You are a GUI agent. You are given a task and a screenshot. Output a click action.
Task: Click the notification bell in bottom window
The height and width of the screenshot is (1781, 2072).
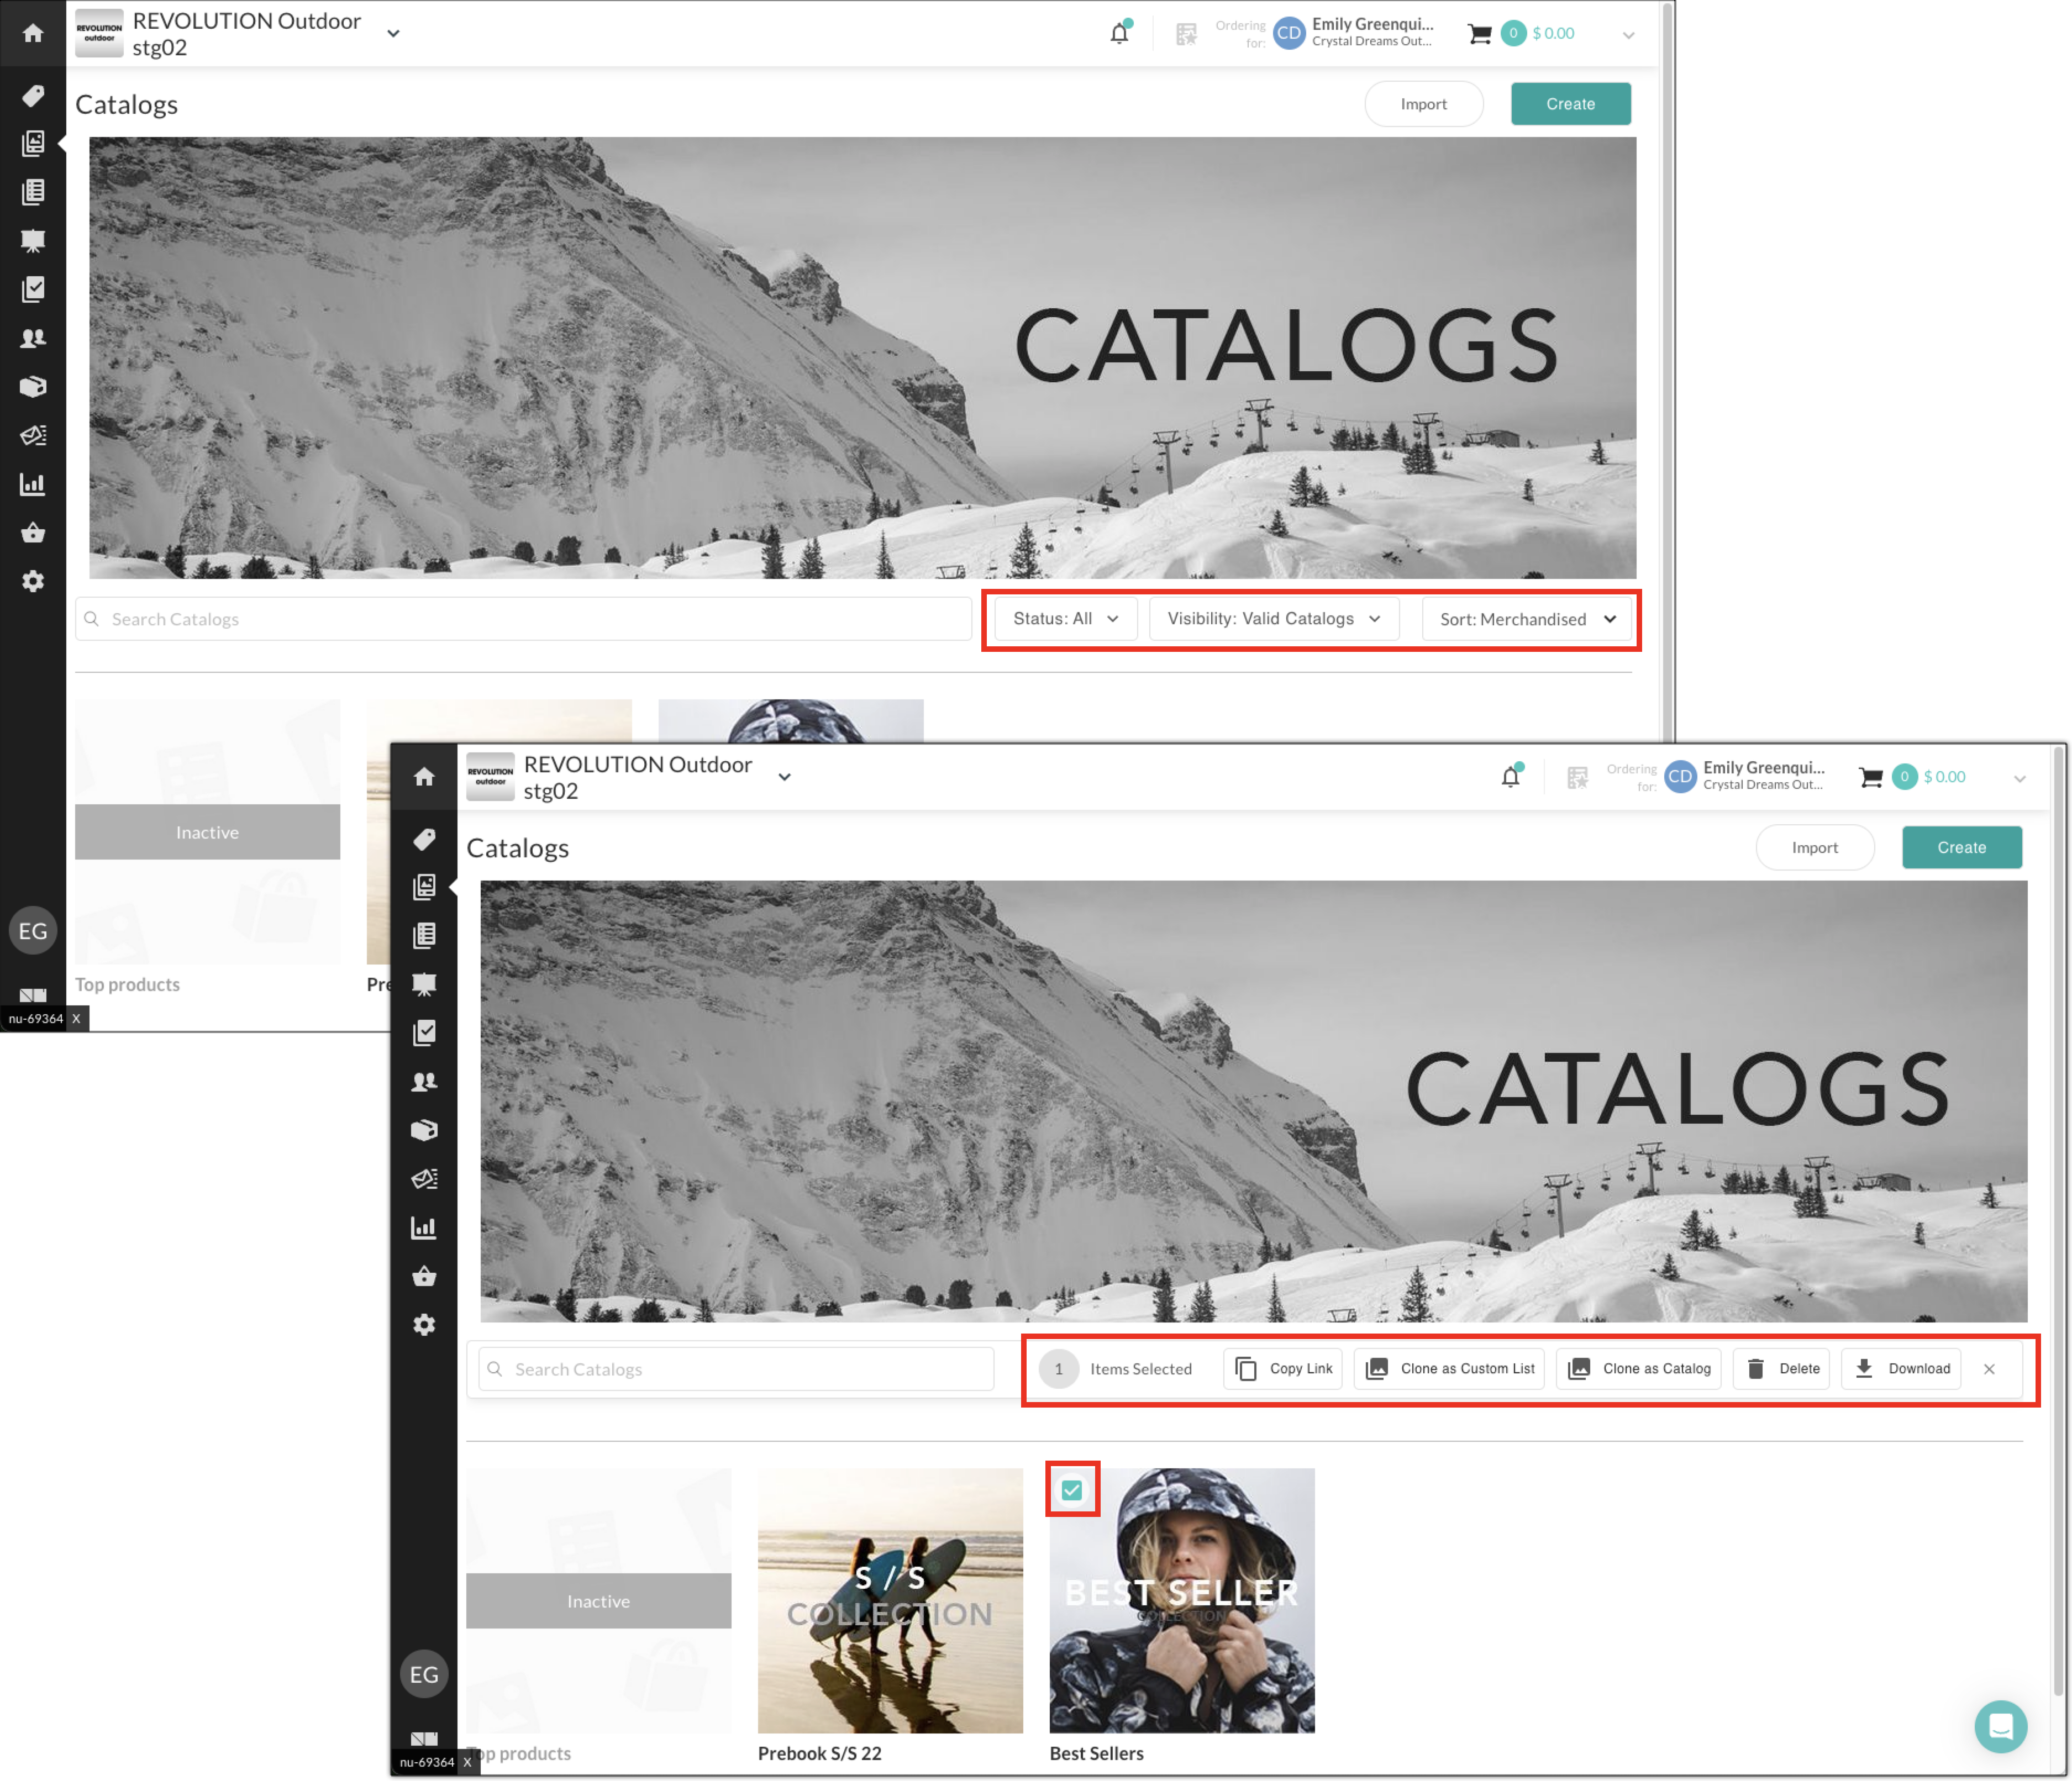tap(1510, 777)
